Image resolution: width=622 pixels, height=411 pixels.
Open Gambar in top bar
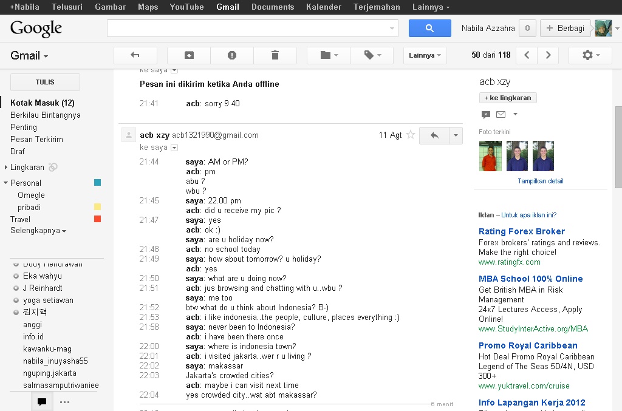(111, 7)
